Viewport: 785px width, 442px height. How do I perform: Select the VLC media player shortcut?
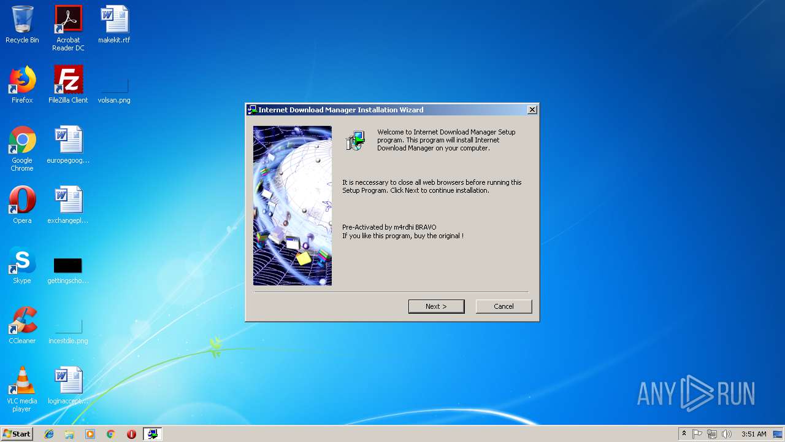22,389
